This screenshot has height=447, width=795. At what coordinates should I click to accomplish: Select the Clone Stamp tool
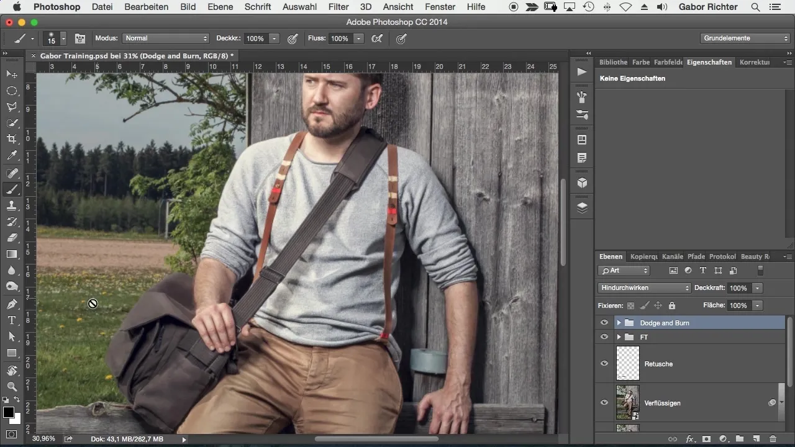coord(12,205)
